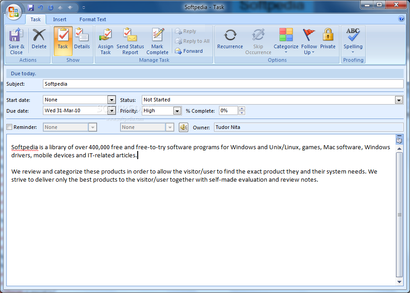Open Follow Up flag menu

(x=309, y=41)
